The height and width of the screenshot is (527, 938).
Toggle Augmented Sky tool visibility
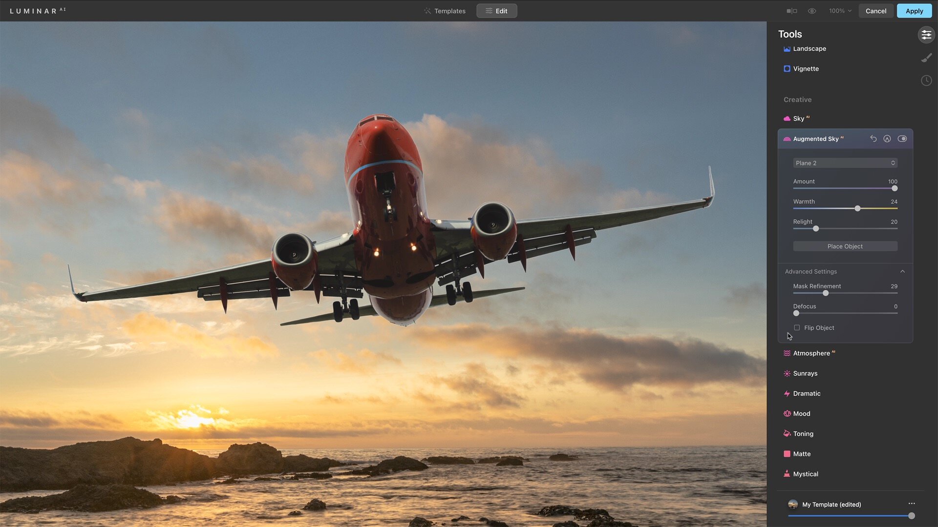point(902,139)
